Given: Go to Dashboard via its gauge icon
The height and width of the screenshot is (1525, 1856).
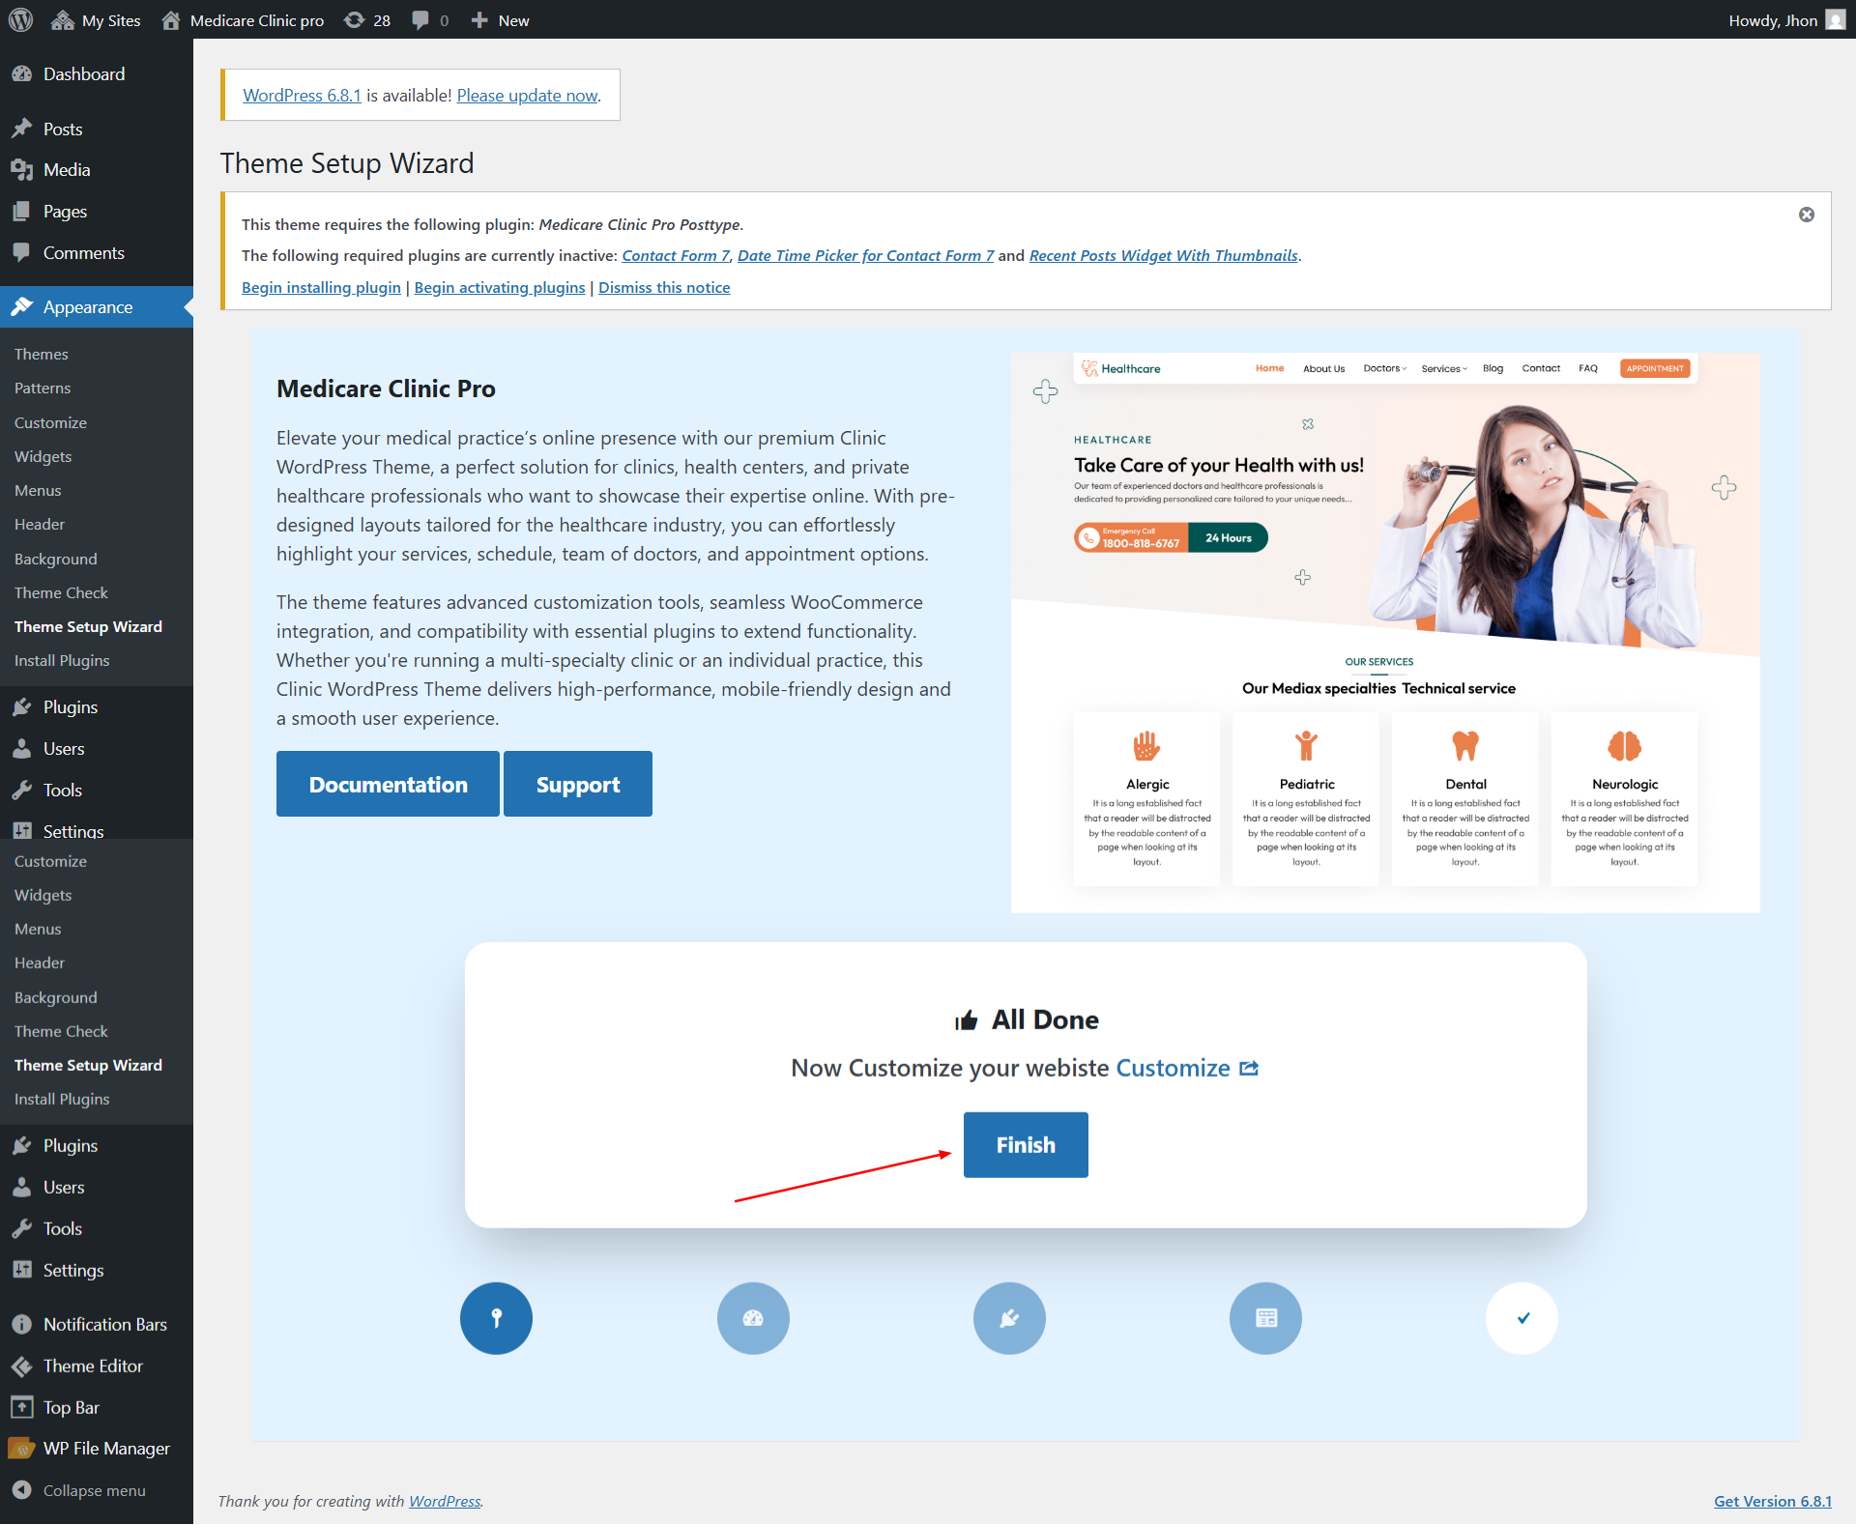Looking at the screenshot, I should click(22, 74).
